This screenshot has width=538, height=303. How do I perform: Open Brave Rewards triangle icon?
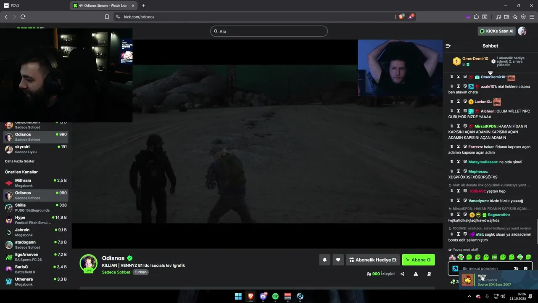tap(411, 17)
